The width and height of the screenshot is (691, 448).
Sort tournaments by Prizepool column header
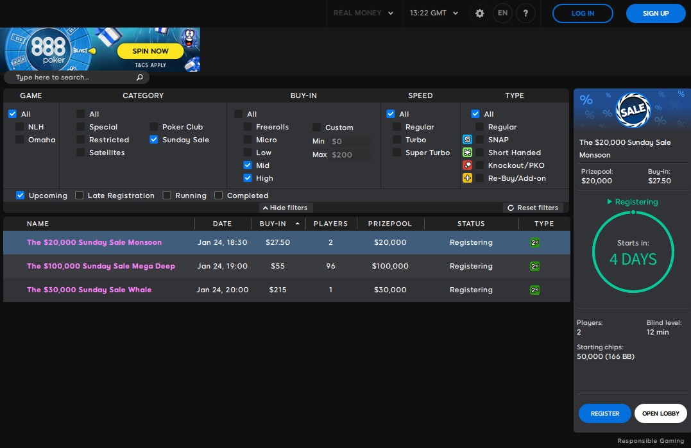point(390,224)
